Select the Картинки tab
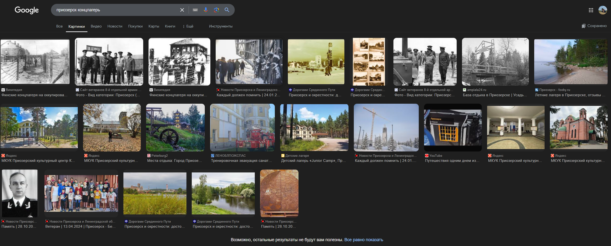611x246 pixels. click(76, 26)
